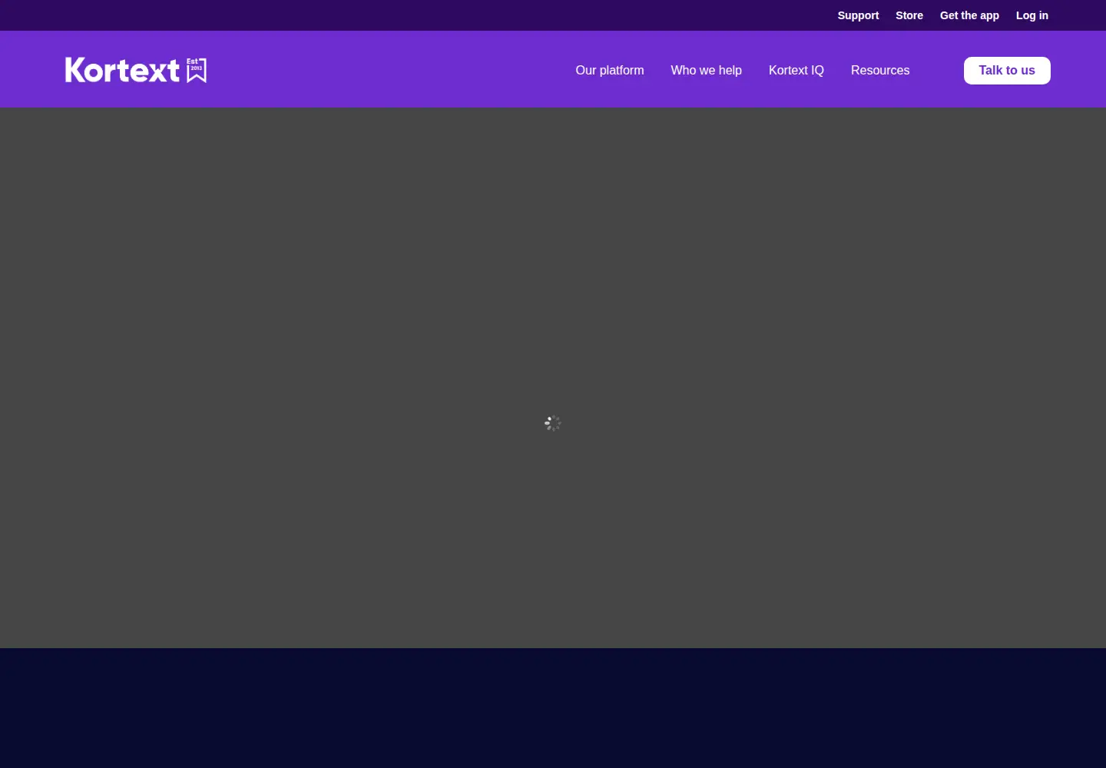1106x768 pixels.
Task: Click the Kortext logo
Action: coord(136,70)
